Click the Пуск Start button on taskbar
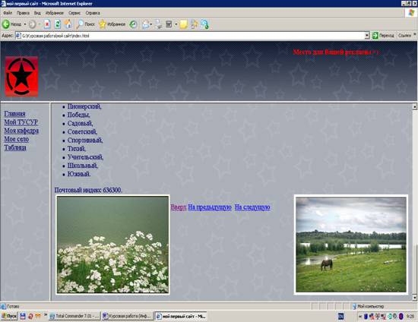The width and height of the screenshot is (418, 322). click(9, 316)
